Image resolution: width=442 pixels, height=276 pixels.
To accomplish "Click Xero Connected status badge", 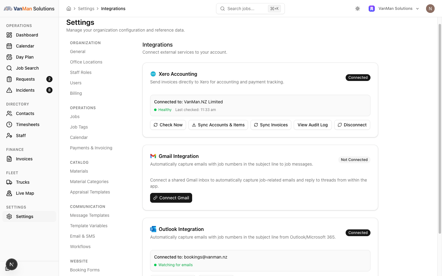I will click(x=358, y=78).
